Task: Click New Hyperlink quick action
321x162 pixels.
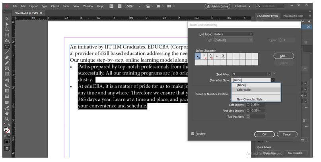Action: click(x=295, y=153)
